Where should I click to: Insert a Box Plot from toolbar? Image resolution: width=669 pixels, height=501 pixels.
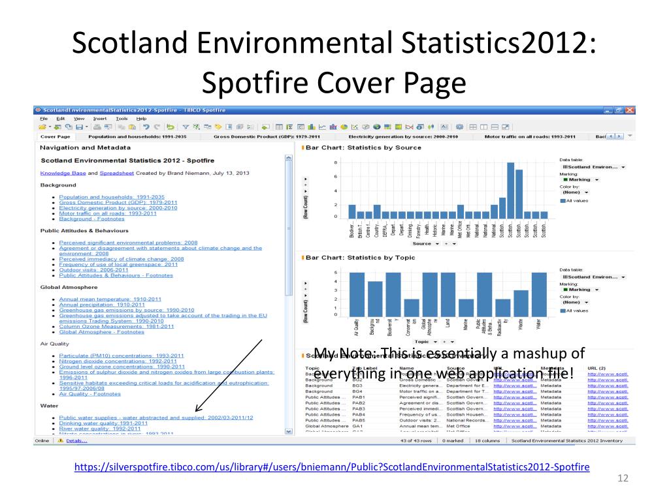tap(431, 127)
